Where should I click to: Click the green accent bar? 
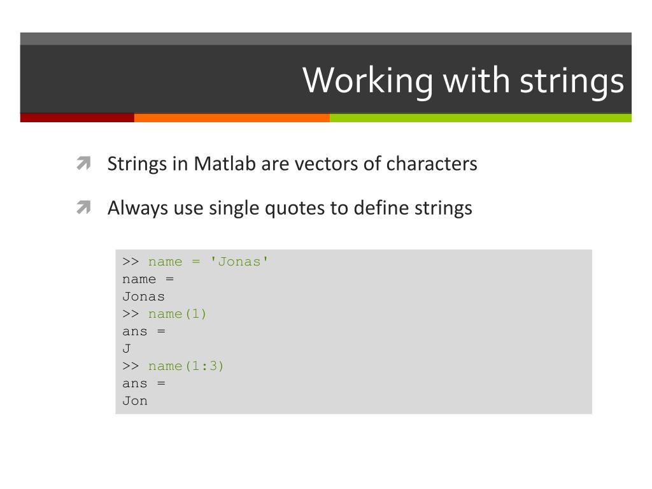480,118
